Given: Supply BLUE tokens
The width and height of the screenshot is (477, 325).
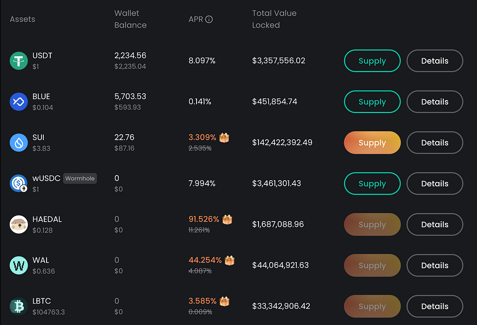Looking at the screenshot, I should (x=372, y=102).
